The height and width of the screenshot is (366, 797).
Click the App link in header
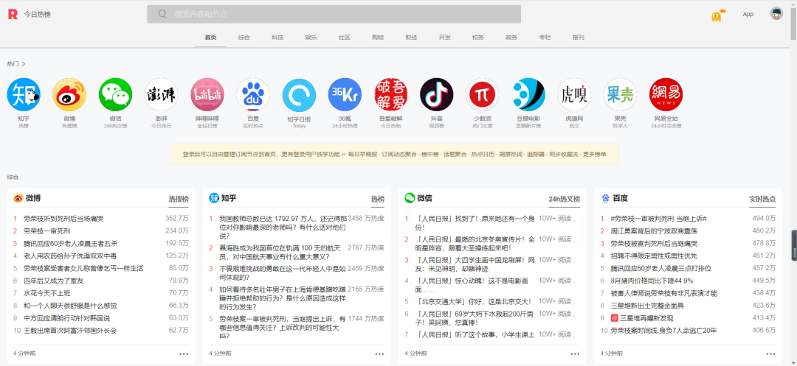748,14
